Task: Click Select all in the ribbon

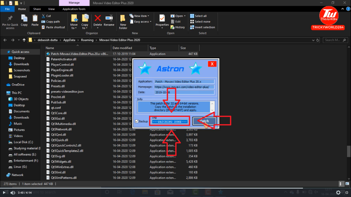Action: pyautogui.click(x=198, y=16)
